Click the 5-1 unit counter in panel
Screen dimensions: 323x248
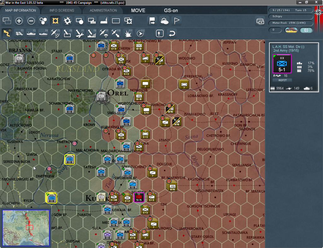(282, 64)
